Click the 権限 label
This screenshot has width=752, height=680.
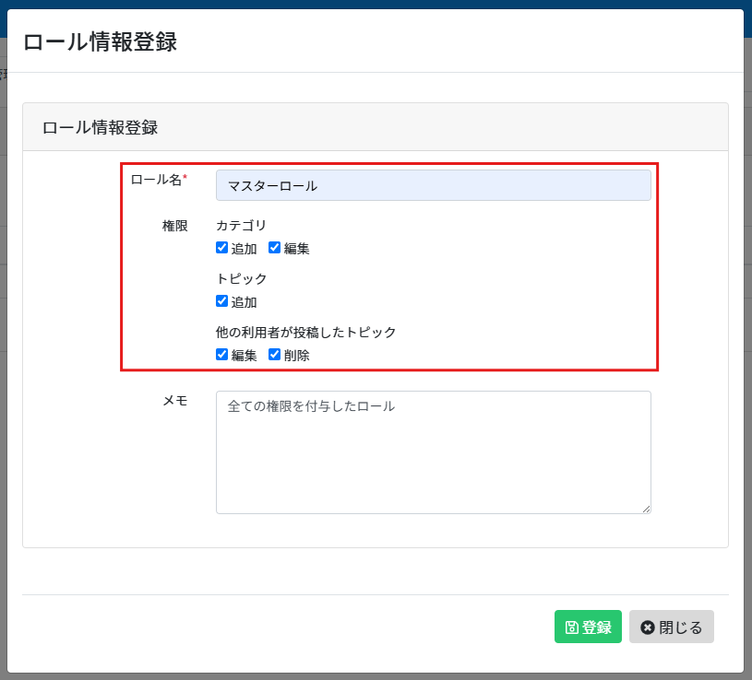[174, 225]
